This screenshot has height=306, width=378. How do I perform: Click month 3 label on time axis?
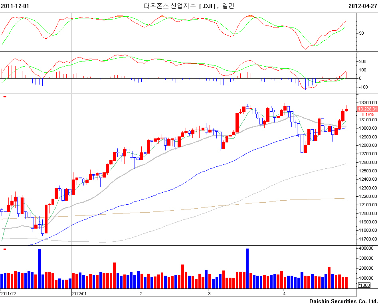tap(209, 294)
